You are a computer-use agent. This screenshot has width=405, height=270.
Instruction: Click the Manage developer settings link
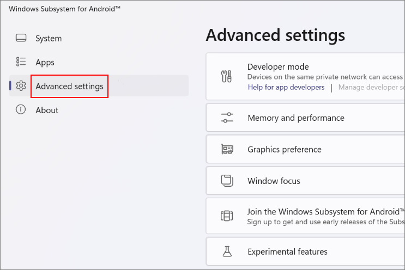click(x=371, y=88)
